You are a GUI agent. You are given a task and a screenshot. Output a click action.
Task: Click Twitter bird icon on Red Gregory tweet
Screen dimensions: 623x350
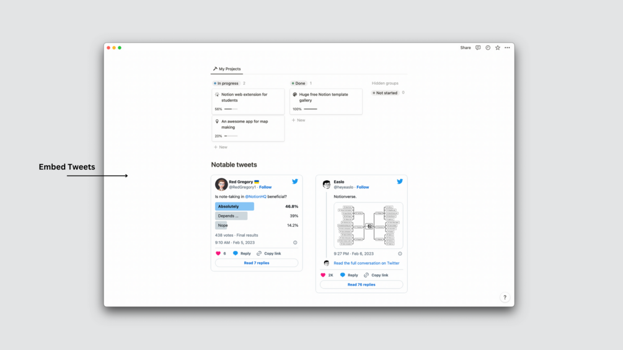295,182
